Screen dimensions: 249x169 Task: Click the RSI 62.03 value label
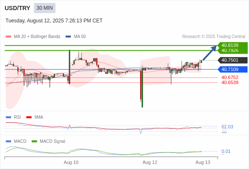coord(227,127)
